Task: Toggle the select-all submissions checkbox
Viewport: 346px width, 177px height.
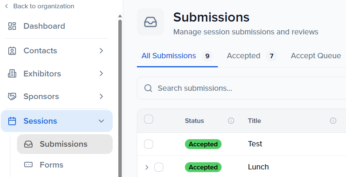Action: click(x=149, y=120)
